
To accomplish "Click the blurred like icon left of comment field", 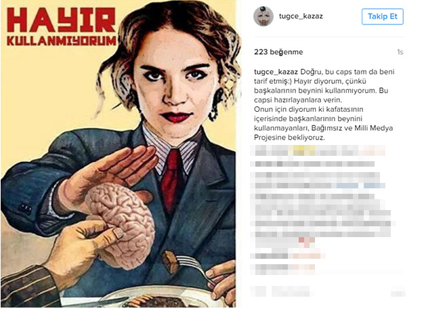I will click(x=258, y=291).
